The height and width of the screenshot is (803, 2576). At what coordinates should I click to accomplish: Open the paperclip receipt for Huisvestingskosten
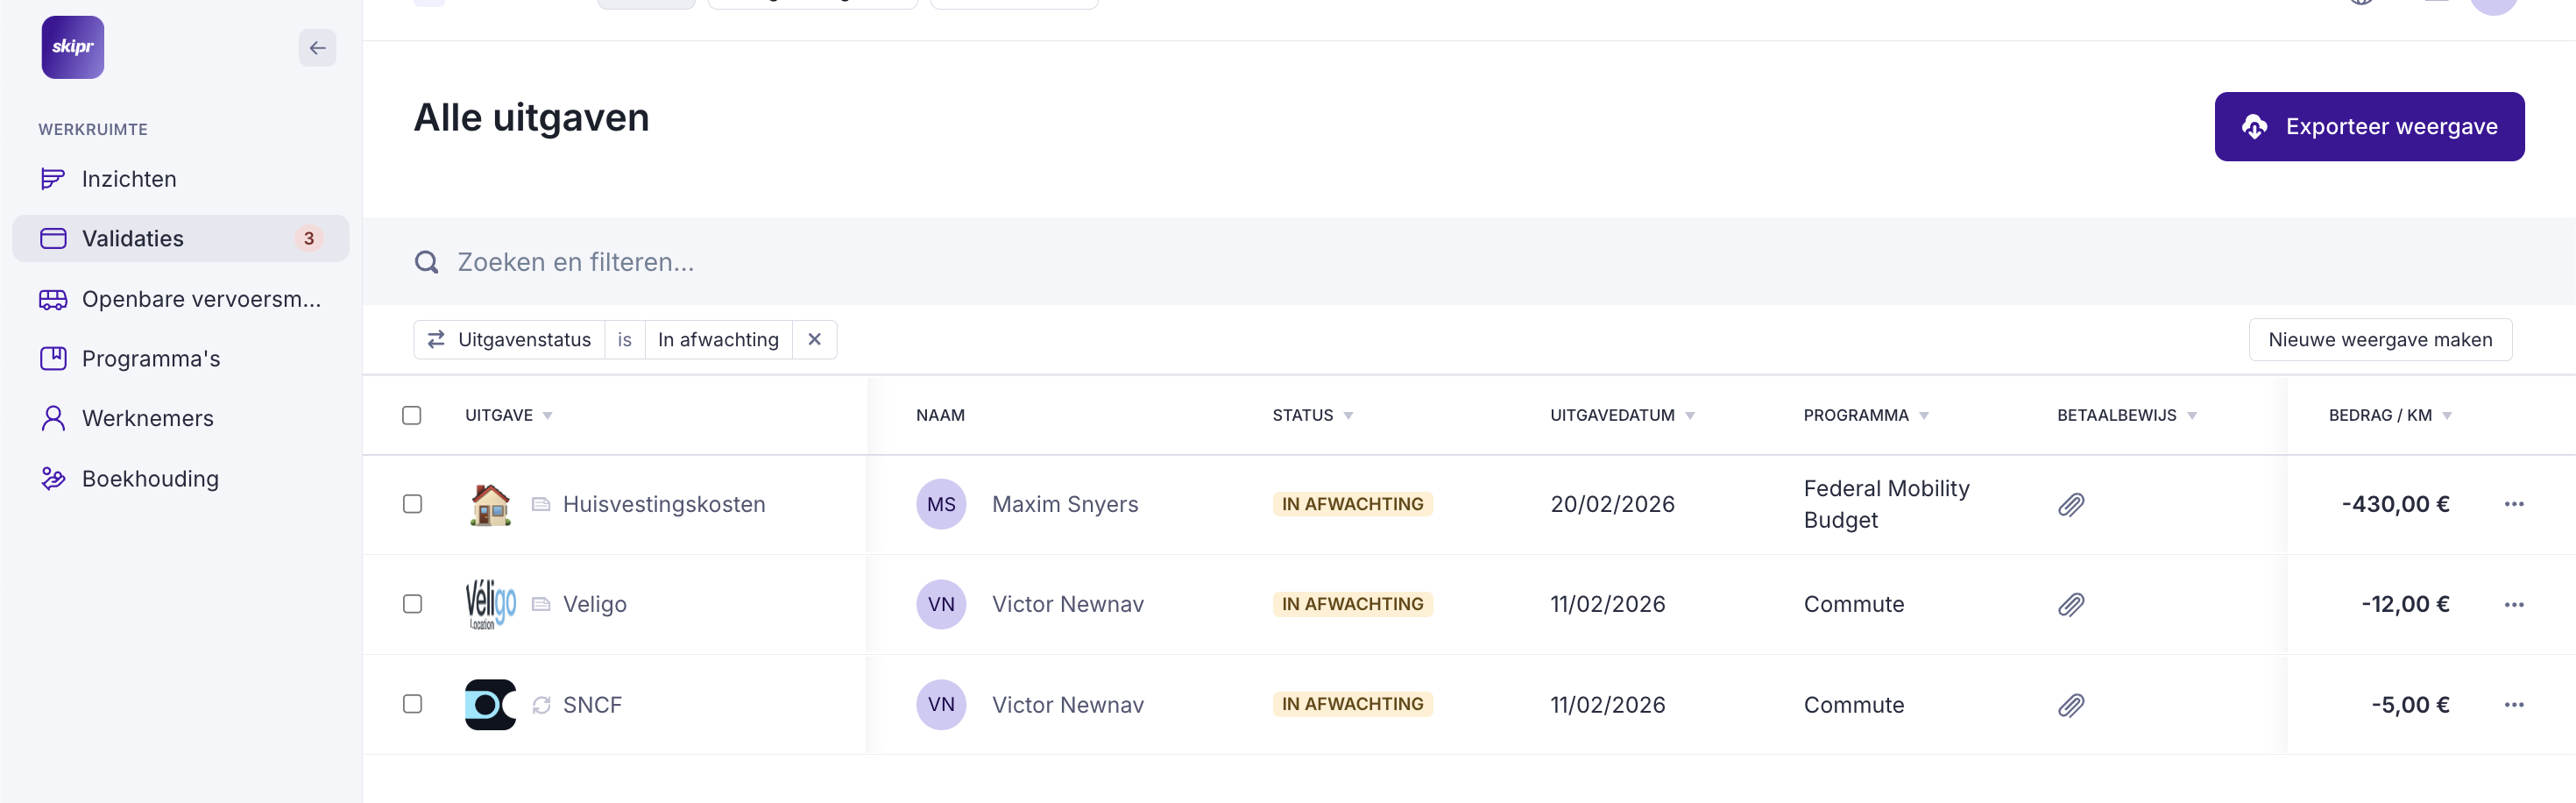pos(2070,505)
